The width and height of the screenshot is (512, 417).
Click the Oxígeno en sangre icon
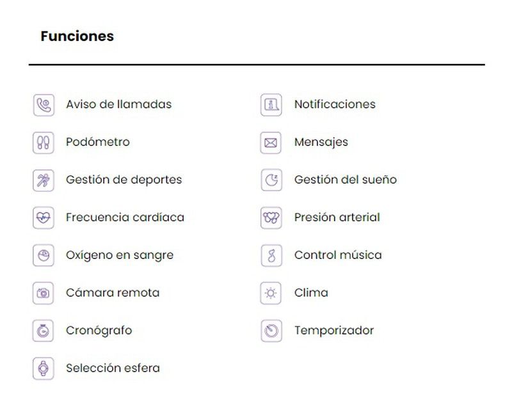click(x=43, y=256)
